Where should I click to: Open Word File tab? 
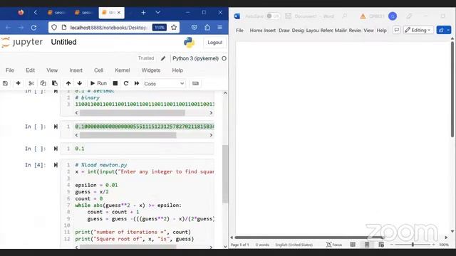(239, 31)
